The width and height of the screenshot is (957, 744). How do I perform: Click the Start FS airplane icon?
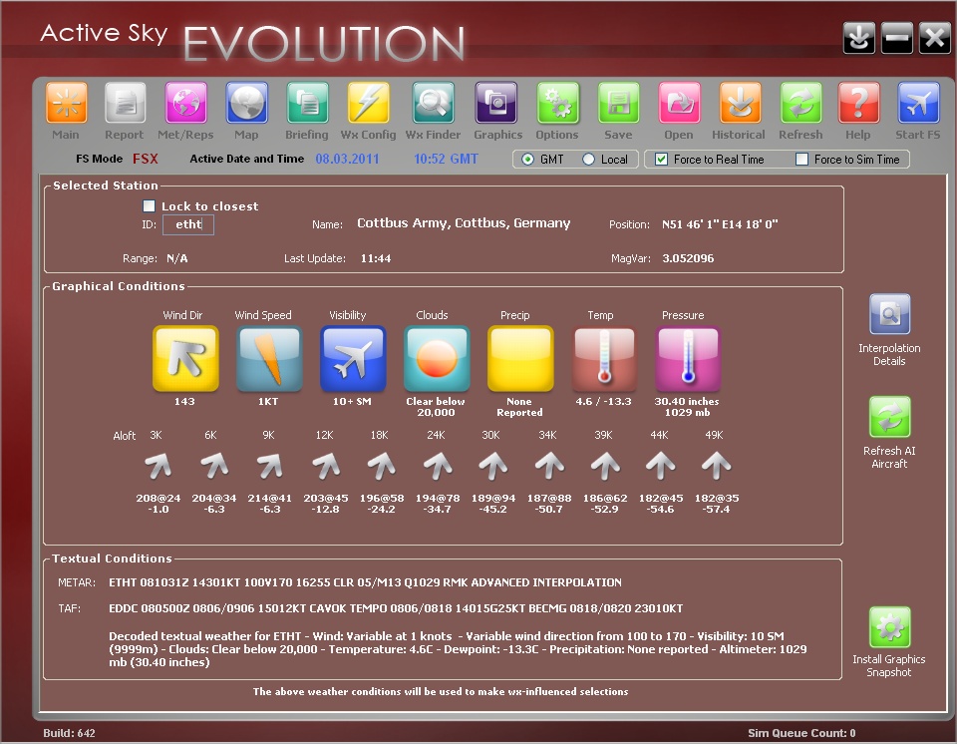click(x=918, y=103)
